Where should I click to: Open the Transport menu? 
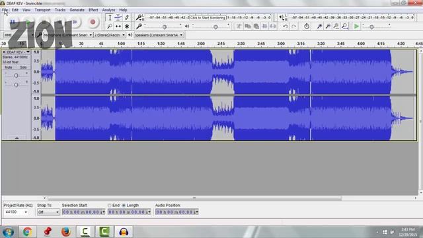(42, 10)
